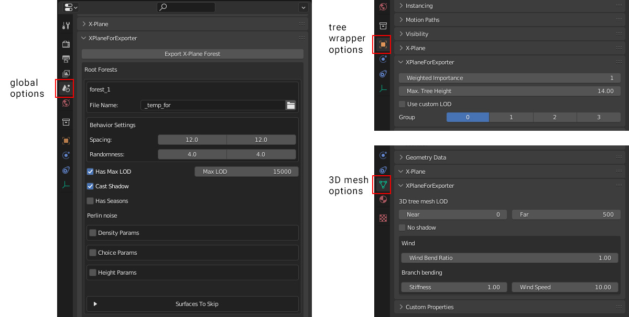Screen dimensions: 629x317
Task: Enable the Height Params checkbox
Action: [93, 273]
